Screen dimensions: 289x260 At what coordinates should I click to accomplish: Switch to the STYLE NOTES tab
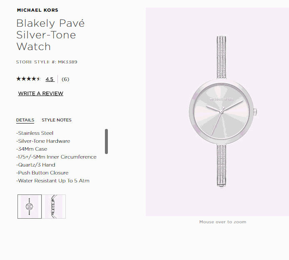click(x=57, y=120)
